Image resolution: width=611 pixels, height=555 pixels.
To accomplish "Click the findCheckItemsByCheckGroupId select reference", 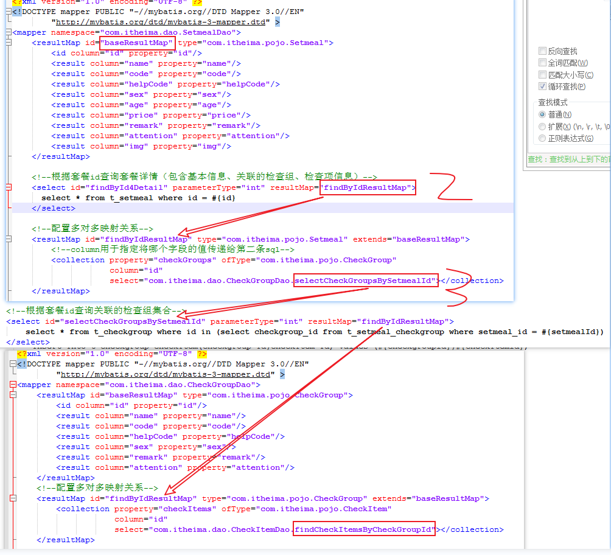I will (x=364, y=529).
